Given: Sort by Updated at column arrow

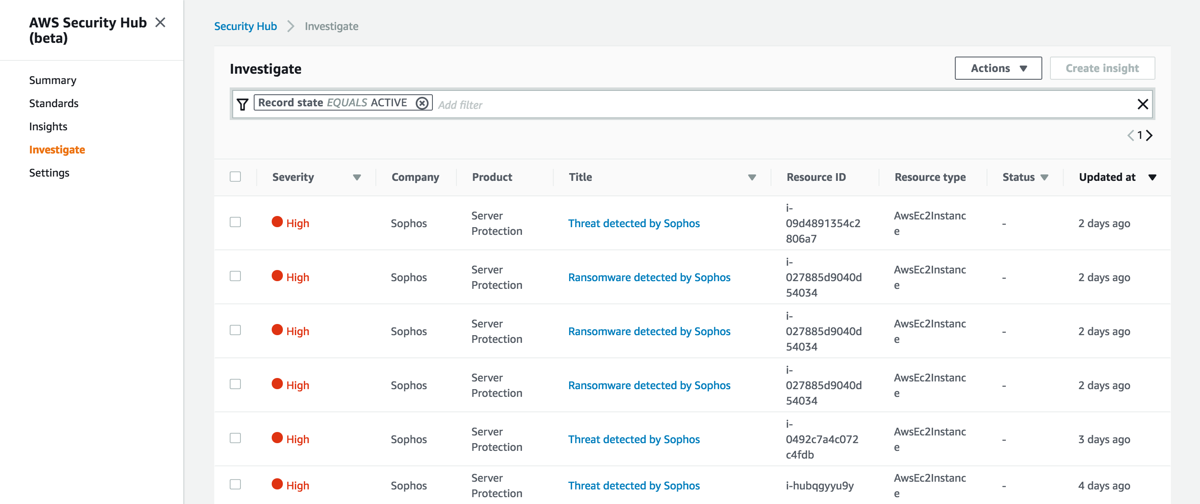Looking at the screenshot, I should pos(1152,177).
